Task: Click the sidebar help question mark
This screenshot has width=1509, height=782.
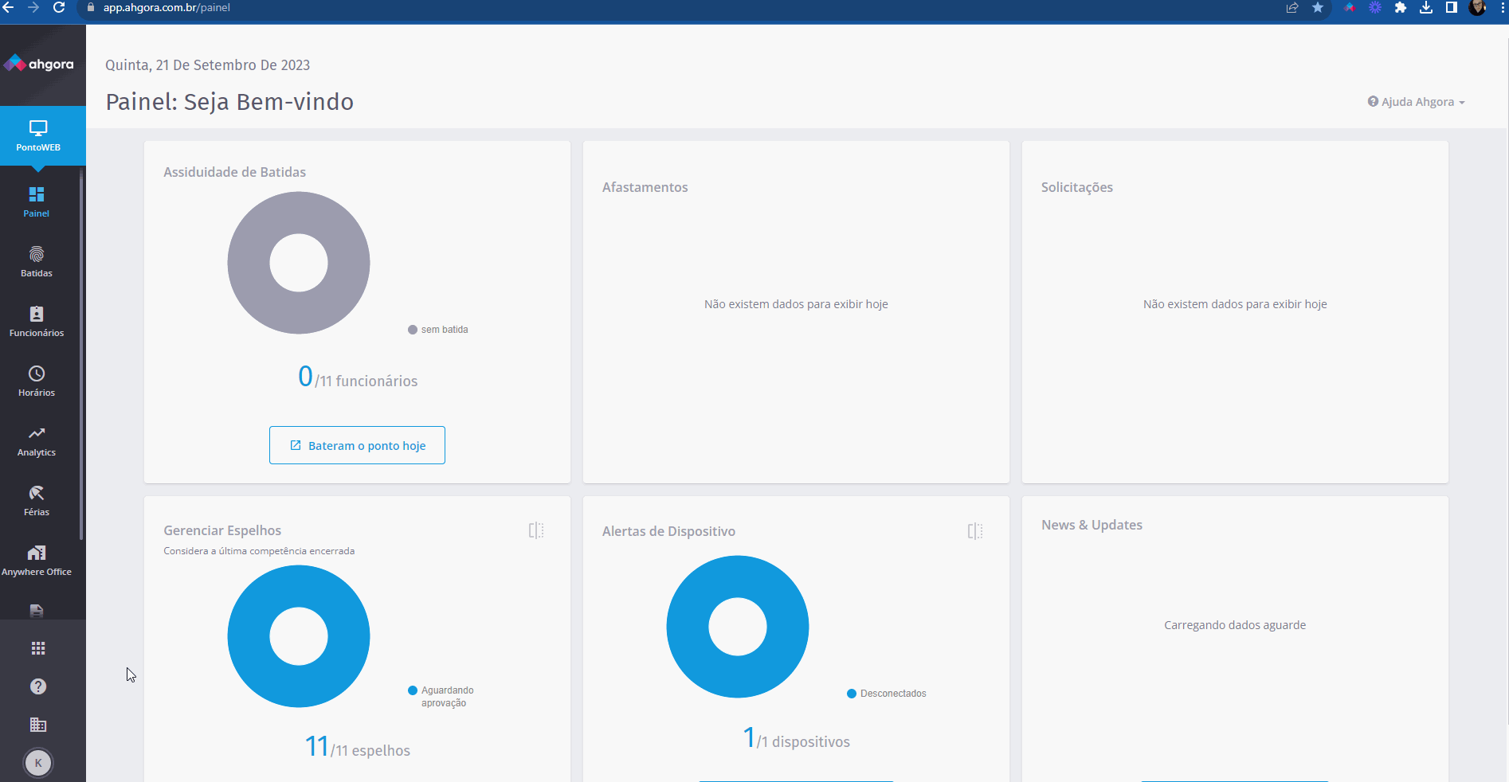Action: [x=38, y=686]
